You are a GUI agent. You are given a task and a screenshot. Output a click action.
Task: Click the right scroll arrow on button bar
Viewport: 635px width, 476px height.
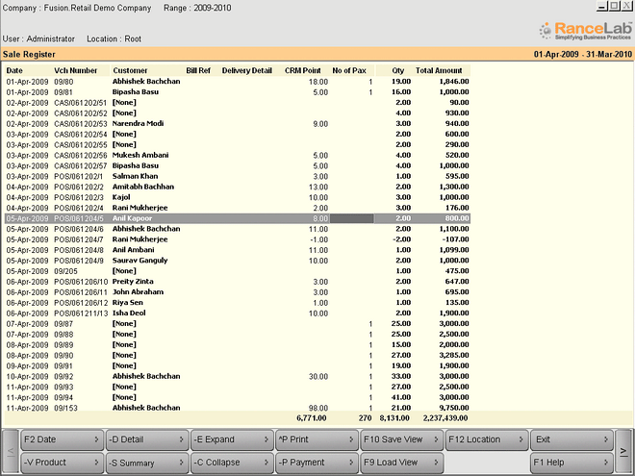click(623, 451)
